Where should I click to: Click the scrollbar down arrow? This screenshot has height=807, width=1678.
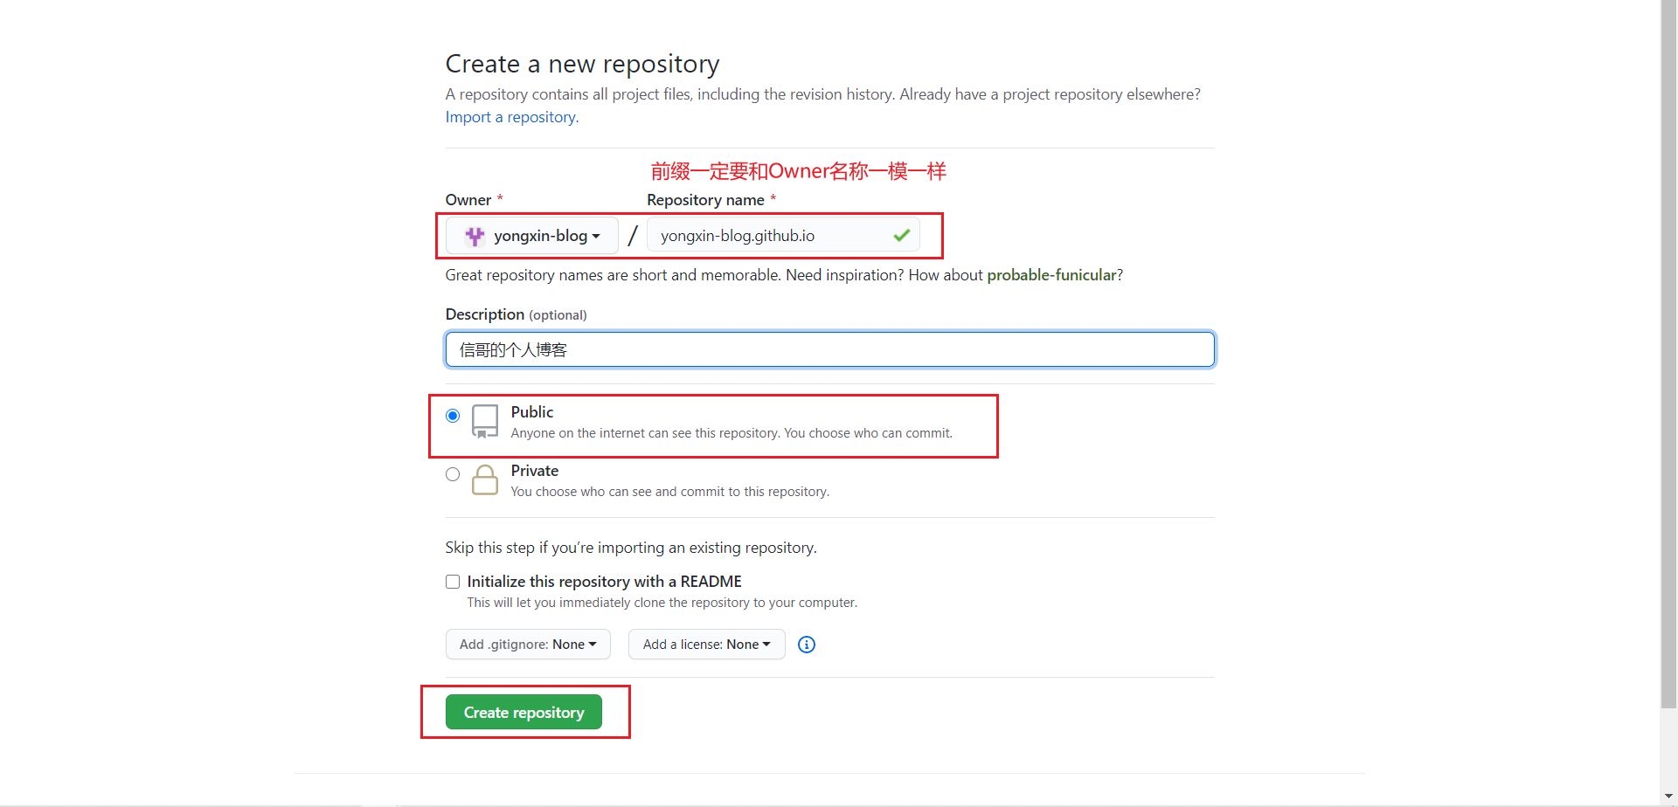click(x=1669, y=797)
